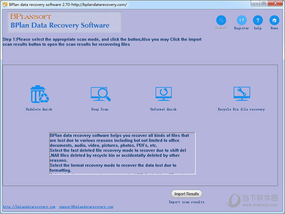Click the "Deep Scan" label
Image resolution: width=285 pixels, height=214 pixels.
(100, 109)
